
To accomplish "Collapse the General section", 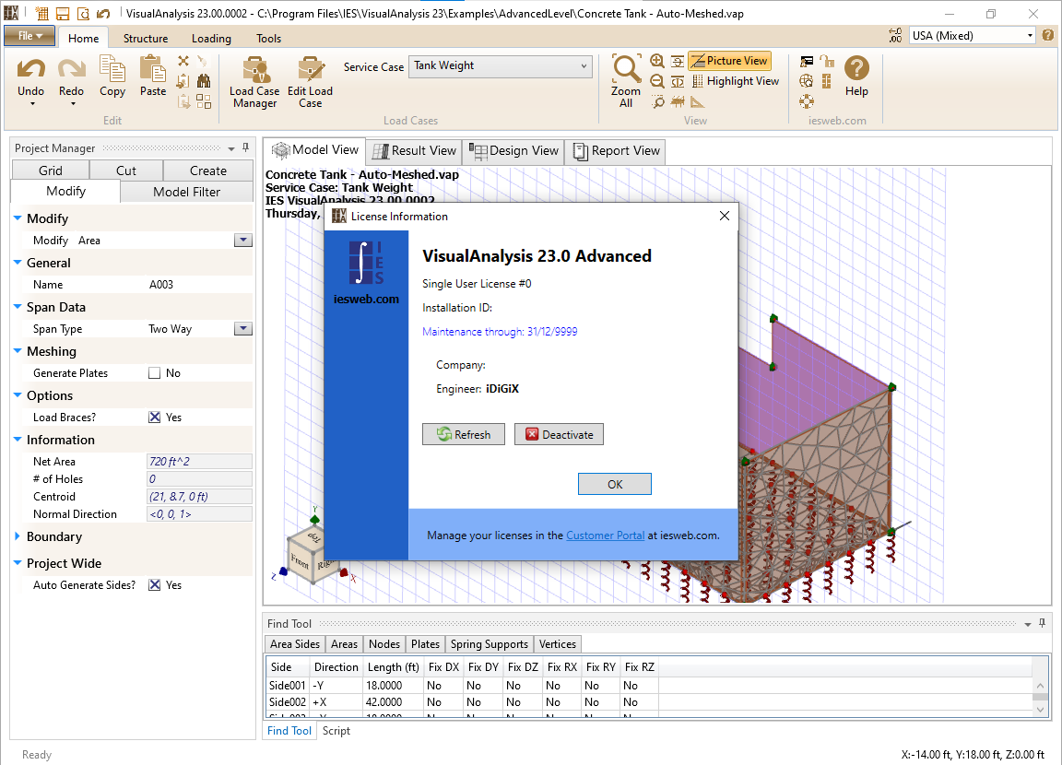I will tap(18, 263).
